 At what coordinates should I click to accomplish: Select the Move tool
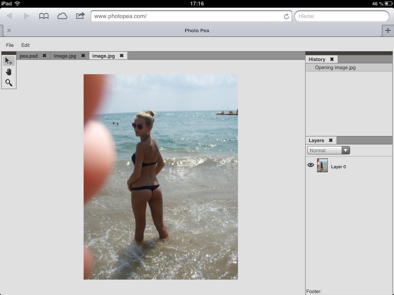tap(9, 61)
